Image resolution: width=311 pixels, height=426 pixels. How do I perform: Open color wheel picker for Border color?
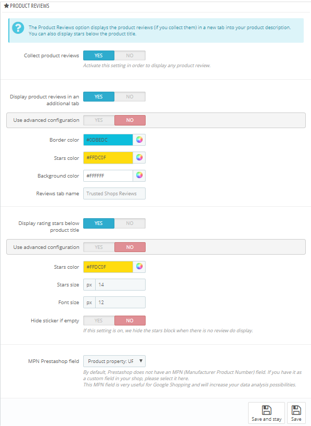point(139,140)
